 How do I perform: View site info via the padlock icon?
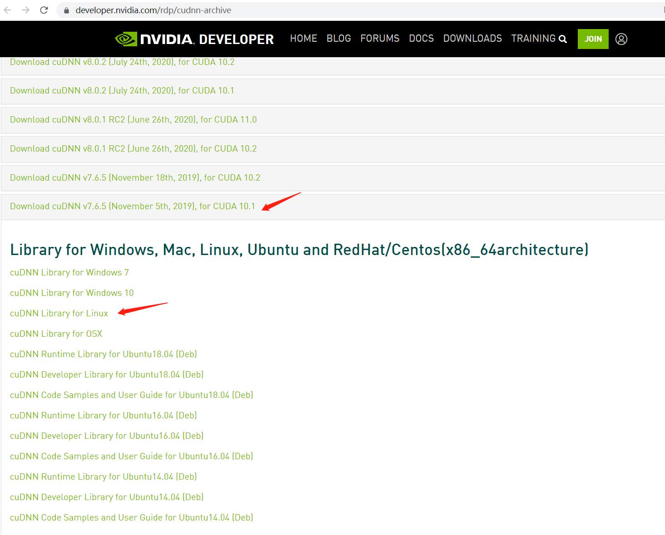[x=66, y=10]
